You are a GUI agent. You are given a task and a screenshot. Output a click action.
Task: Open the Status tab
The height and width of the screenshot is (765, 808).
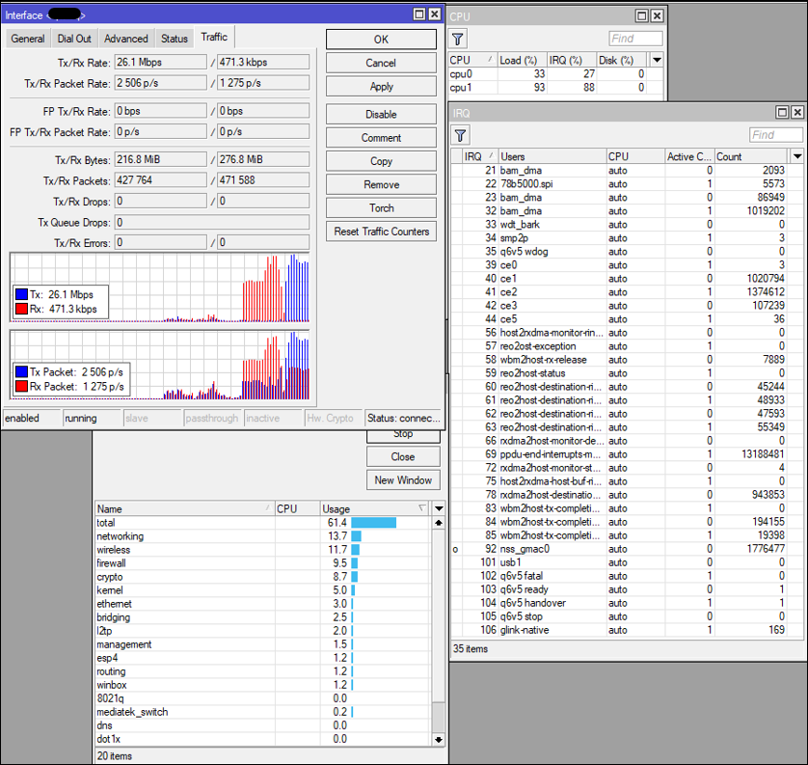click(175, 39)
